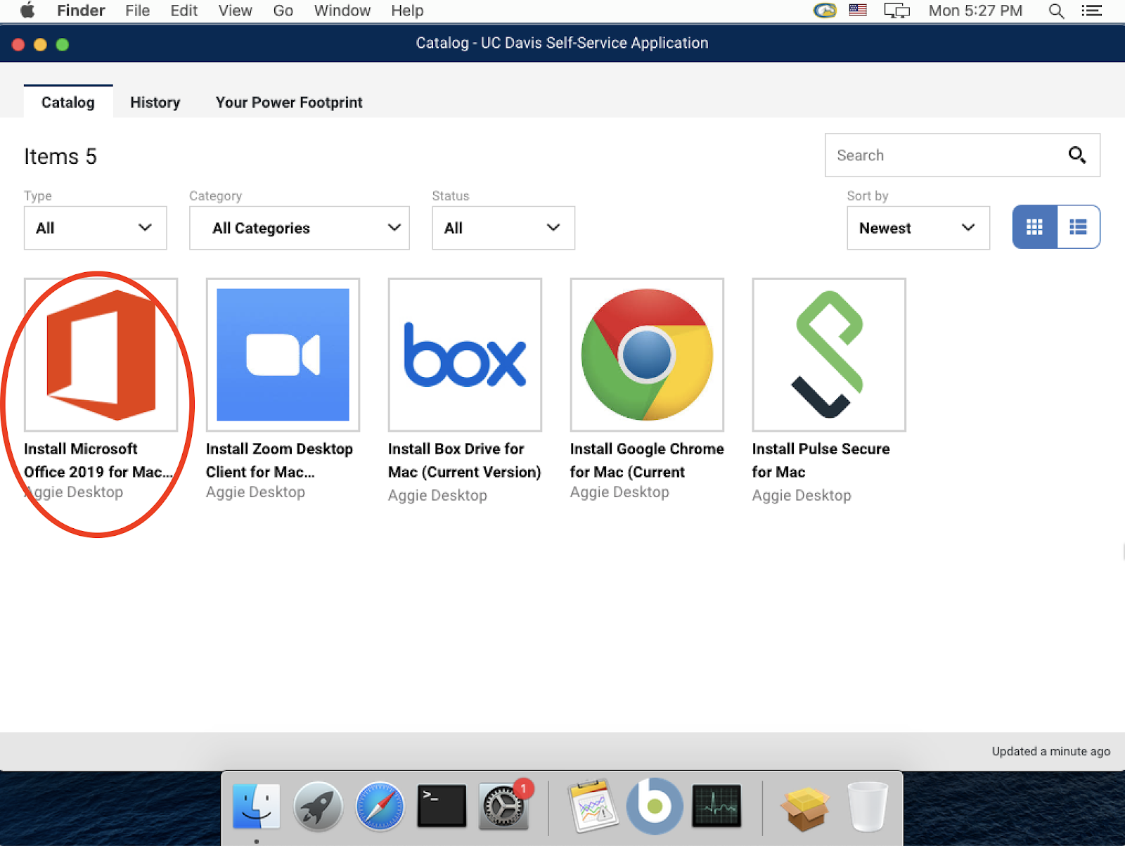The height and width of the screenshot is (846, 1125).
Task: Click Aggie Desktop under Zoom Desktop Client
Action: pos(255,492)
